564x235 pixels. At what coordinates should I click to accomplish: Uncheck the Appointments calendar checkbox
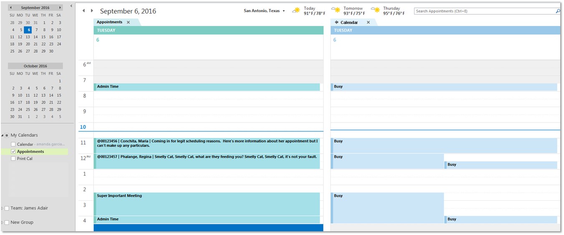click(x=13, y=151)
